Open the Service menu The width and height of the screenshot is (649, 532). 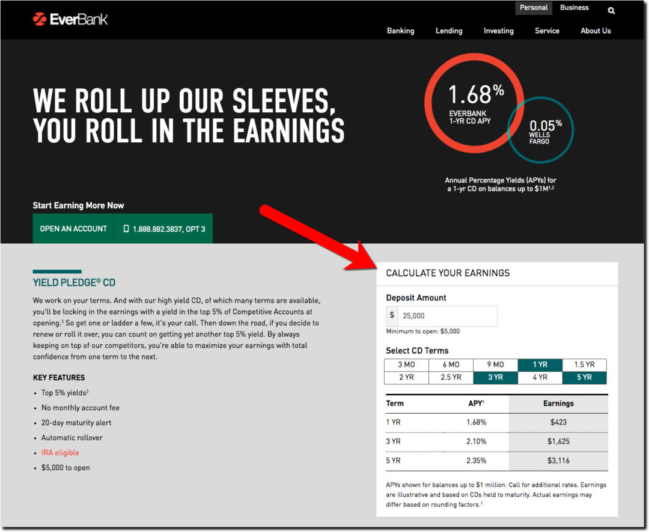(547, 31)
